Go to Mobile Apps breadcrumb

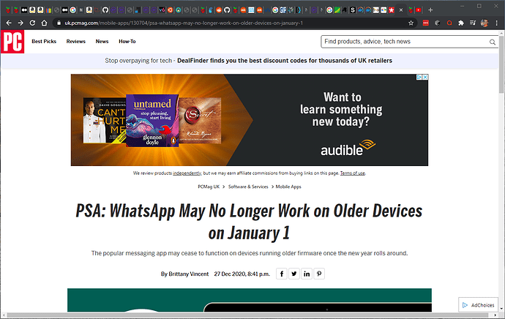(x=288, y=187)
